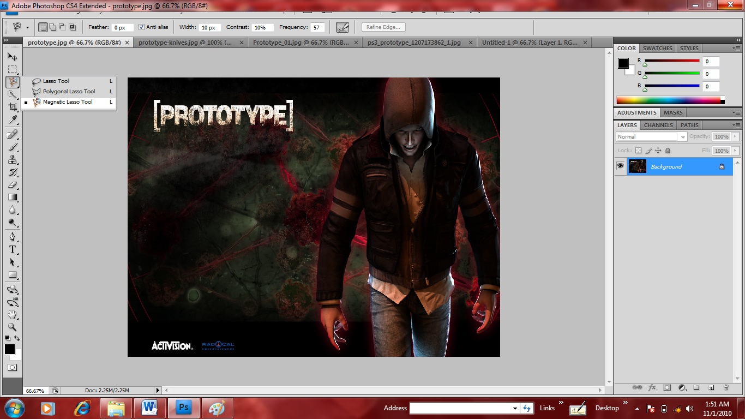
Task: Create a new layer group
Action: [696, 387]
